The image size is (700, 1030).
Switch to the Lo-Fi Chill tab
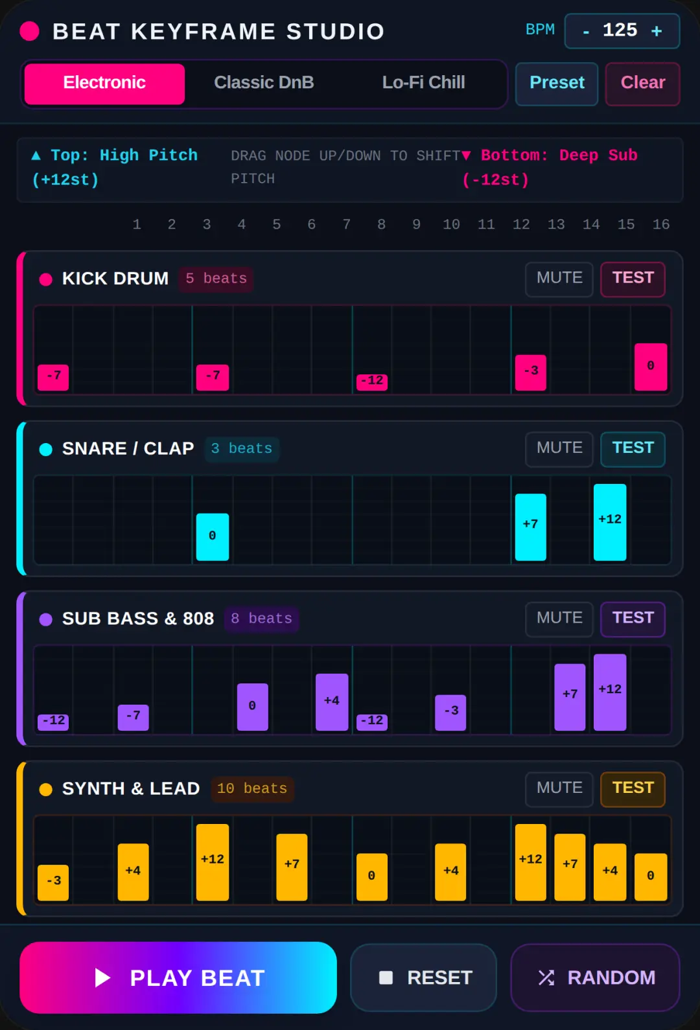[x=423, y=84]
